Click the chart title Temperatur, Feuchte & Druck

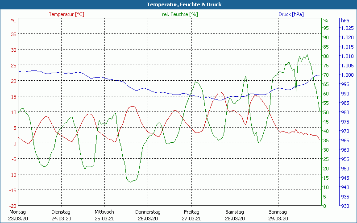pos(178,4)
